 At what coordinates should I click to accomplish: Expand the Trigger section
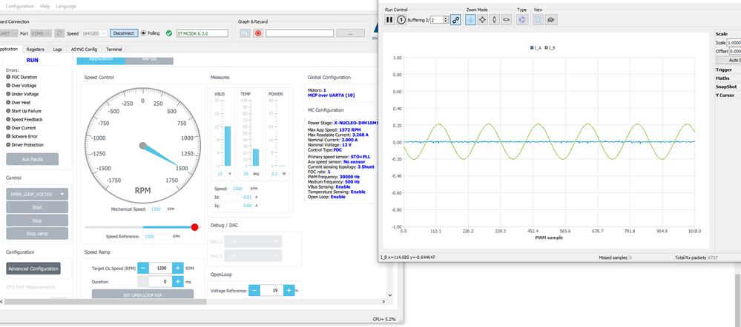point(723,70)
